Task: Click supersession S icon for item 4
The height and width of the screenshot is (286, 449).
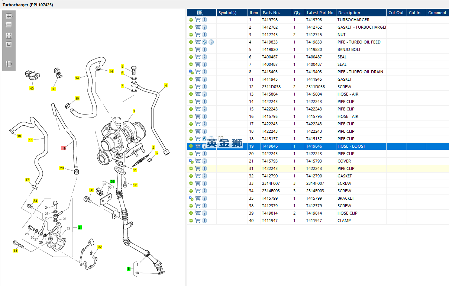Action: (204, 42)
